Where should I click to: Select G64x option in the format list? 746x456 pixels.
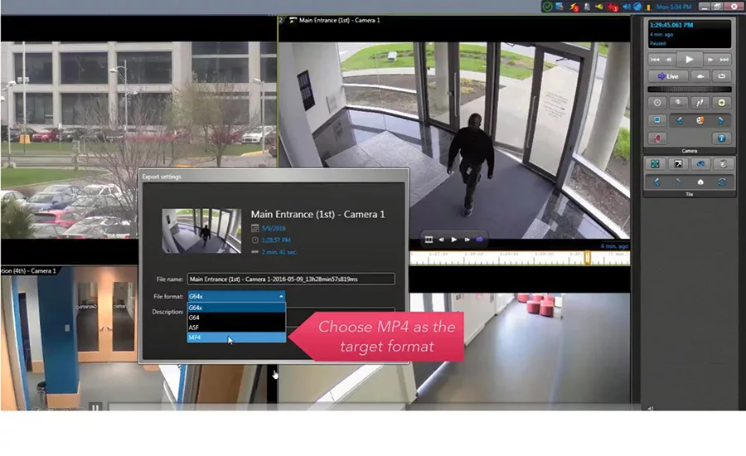point(236,308)
